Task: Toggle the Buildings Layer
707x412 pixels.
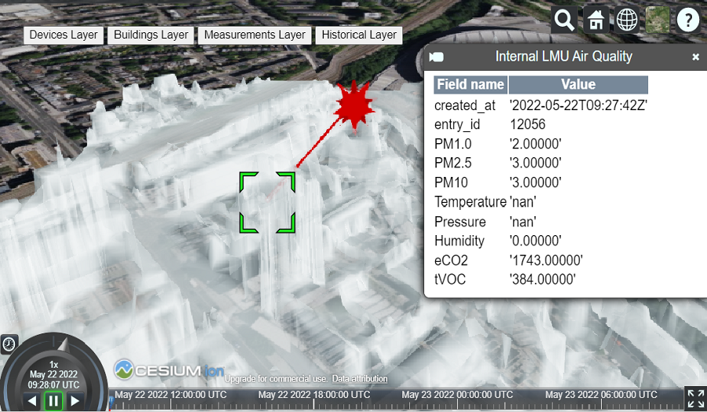Action: (x=151, y=35)
